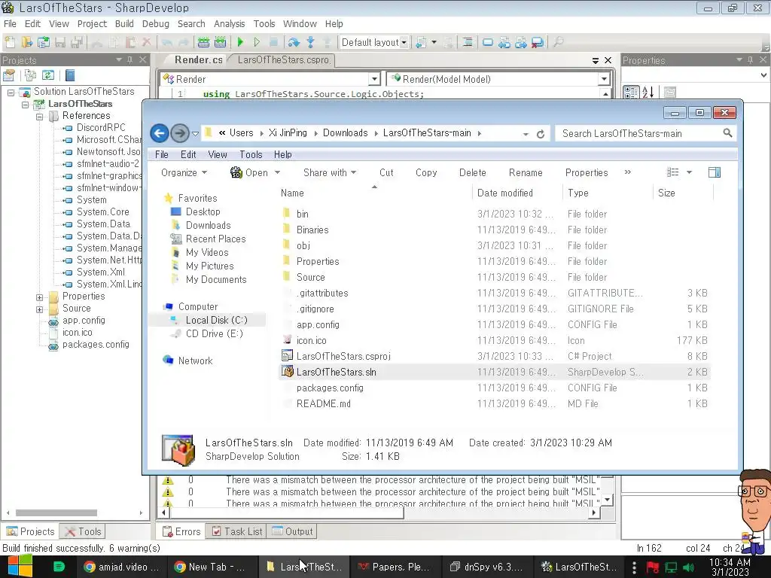Open the Explorer view options dropdown arrow

click(689, 172)
